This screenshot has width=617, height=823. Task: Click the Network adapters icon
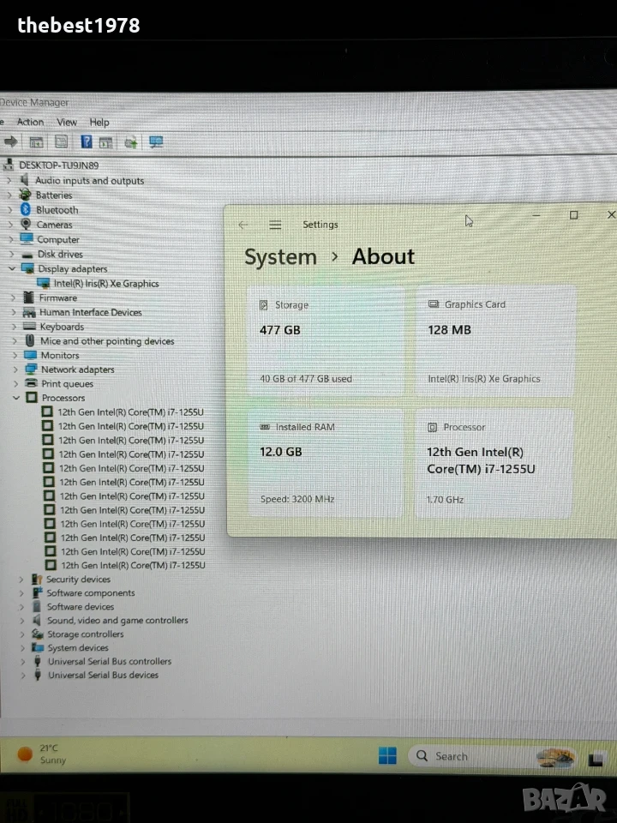pos(32,369)
